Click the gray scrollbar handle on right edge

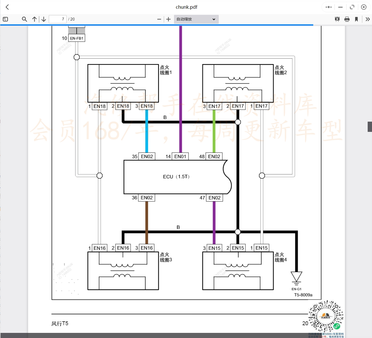tap(370, 127)
